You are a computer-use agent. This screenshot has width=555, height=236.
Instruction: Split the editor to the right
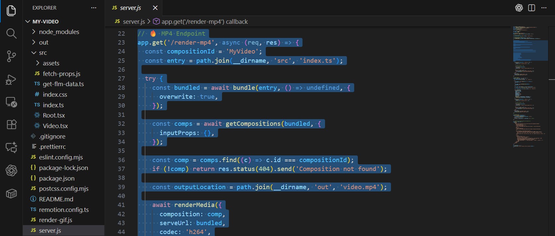[531, 8]
